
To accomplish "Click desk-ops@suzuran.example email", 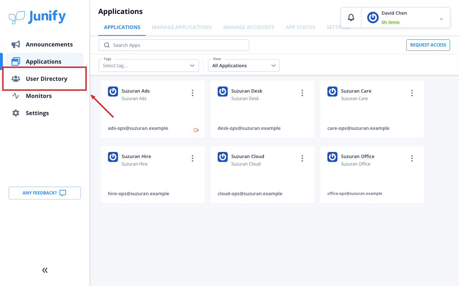I will [249, 128].
